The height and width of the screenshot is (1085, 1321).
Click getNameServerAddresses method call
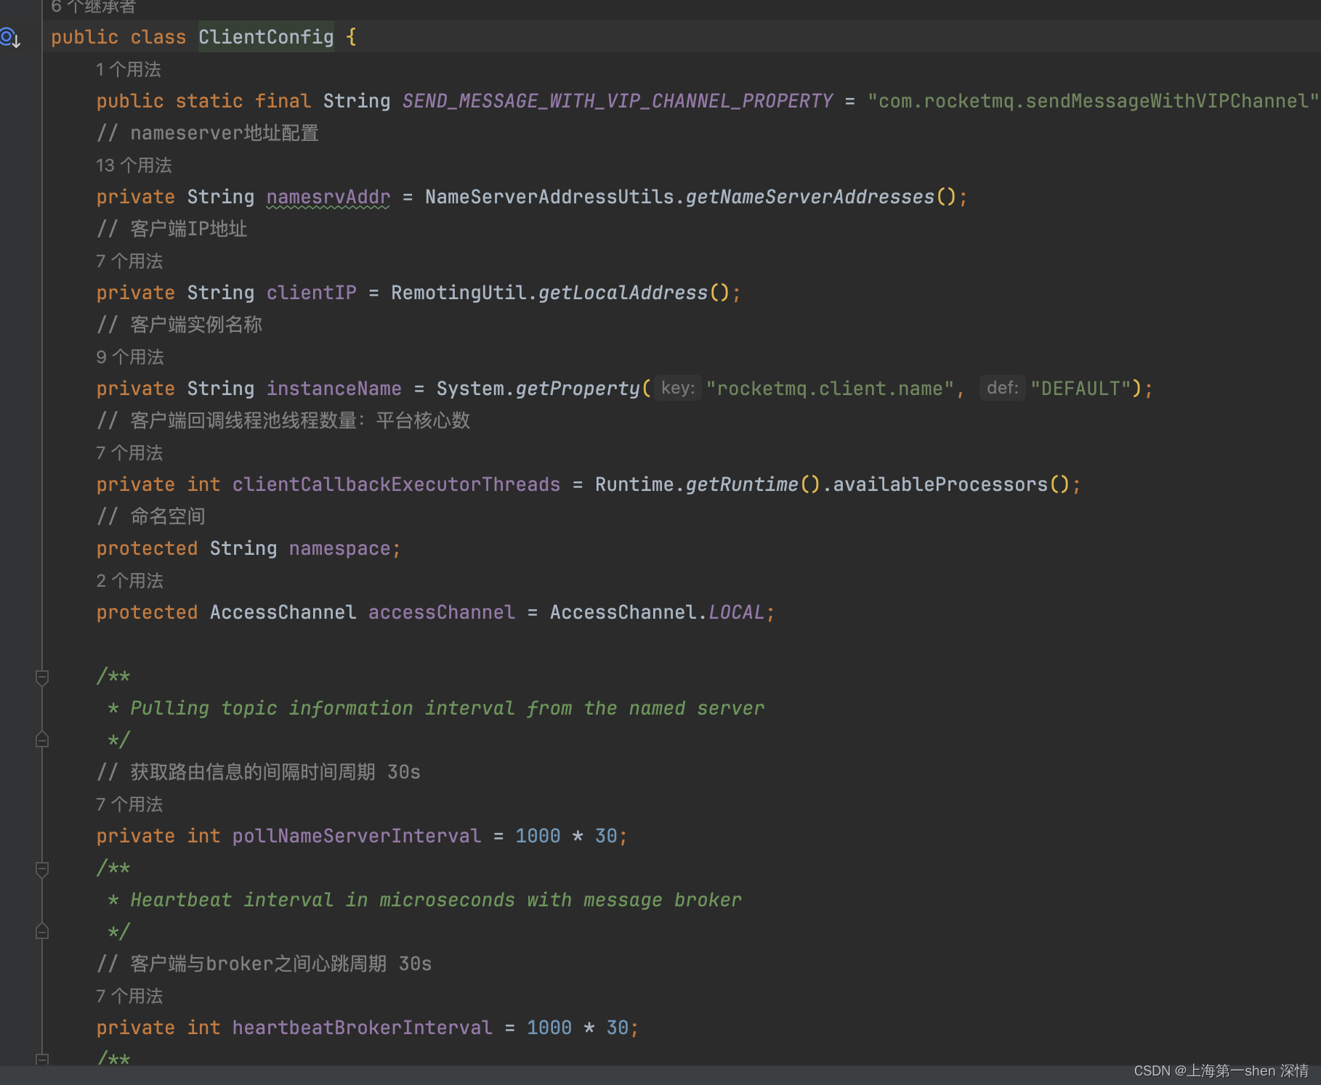coord(810,197)
